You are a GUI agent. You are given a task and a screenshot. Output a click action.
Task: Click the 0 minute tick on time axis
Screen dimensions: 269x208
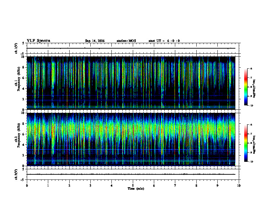[x=27, y=186]
